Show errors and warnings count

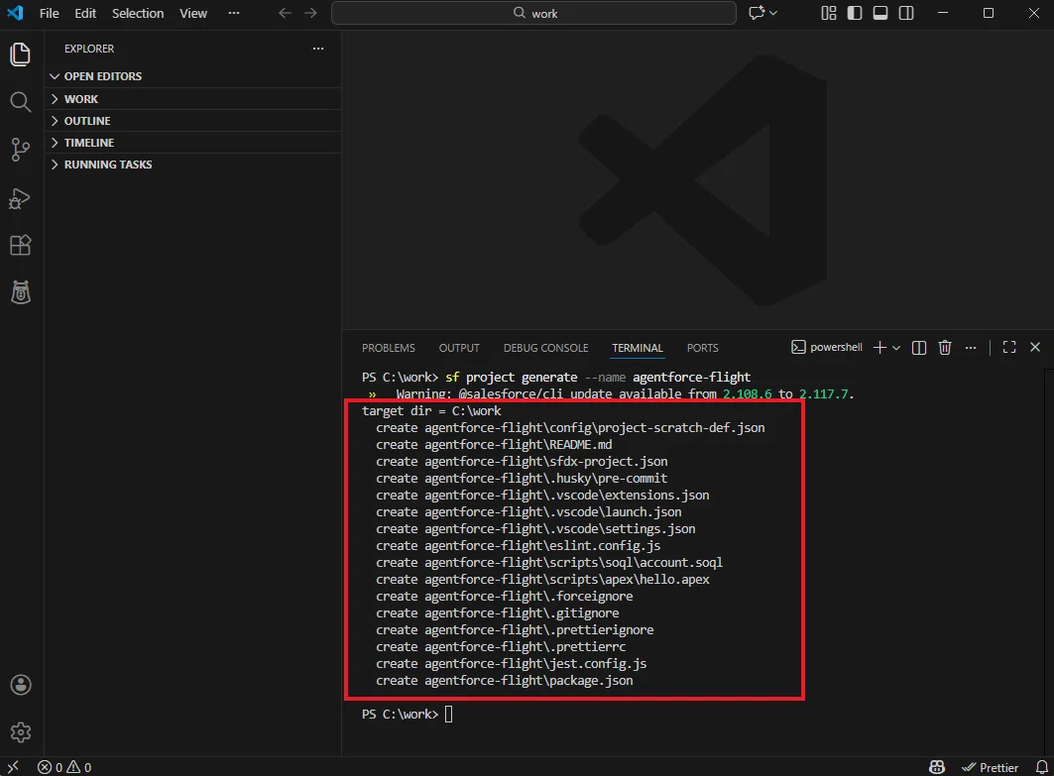[x=64, y=767]
